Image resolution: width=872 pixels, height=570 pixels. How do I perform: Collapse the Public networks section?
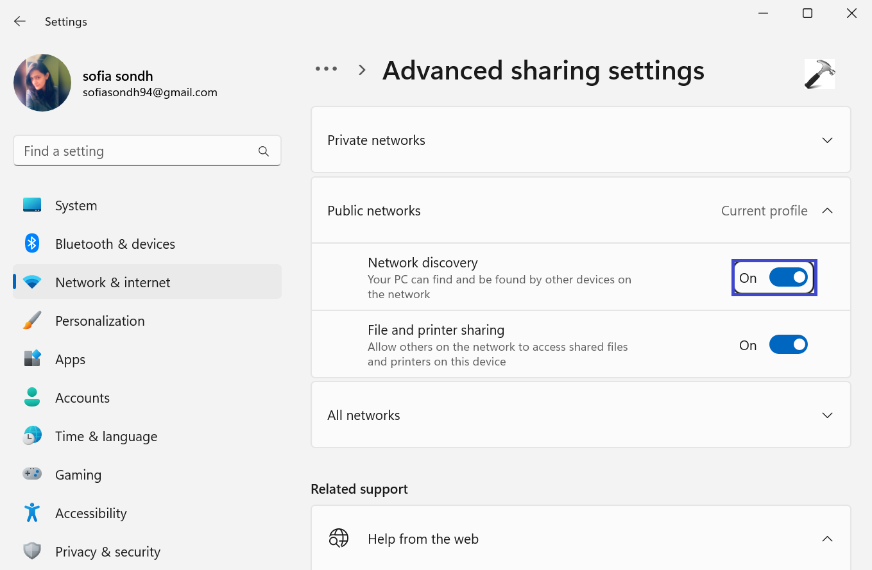(x=827, y=211)
